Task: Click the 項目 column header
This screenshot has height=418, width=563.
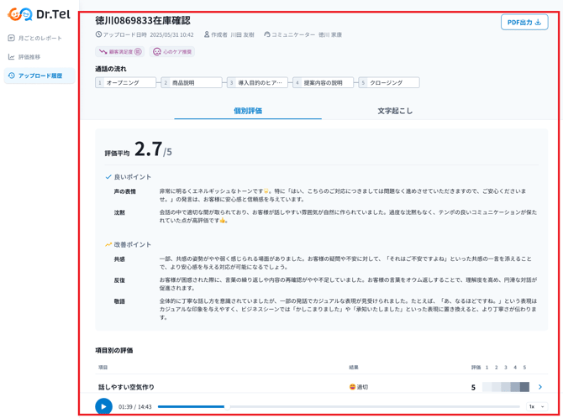Action: coord(103,368)
